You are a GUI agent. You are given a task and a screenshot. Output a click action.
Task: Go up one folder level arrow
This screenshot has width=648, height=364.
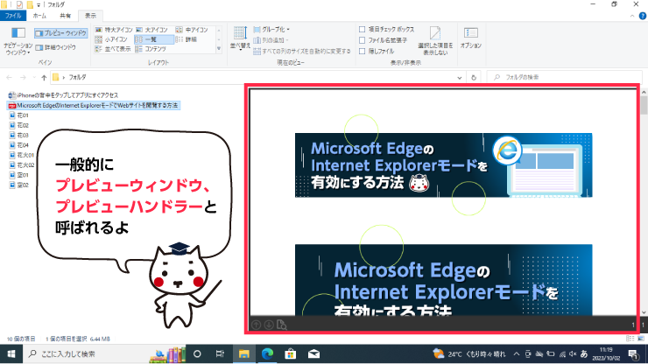pyautogui.click(x=44, y=77)
